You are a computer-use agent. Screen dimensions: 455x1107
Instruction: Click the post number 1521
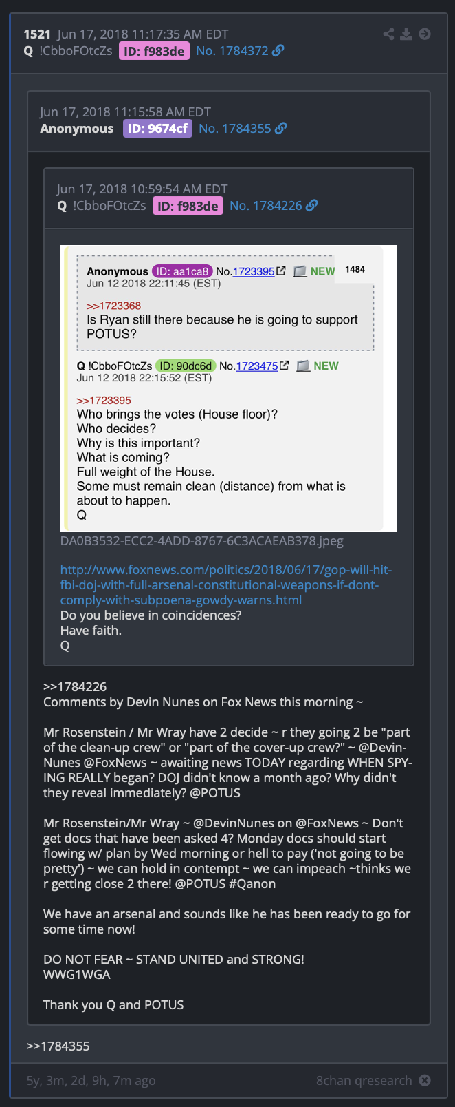37,34
